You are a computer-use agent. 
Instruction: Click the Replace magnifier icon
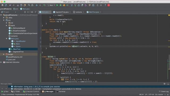32,5
